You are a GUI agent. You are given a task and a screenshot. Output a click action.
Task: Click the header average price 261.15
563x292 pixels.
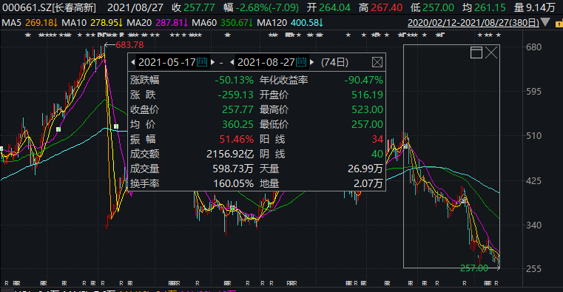pos(490,7)
